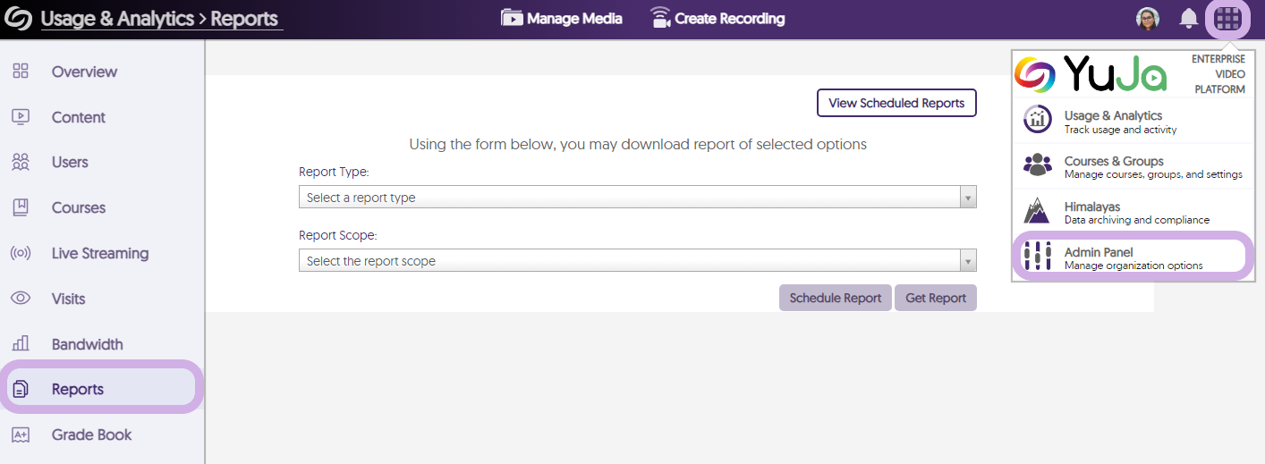
Task: Click the Courses & Groups people icon
Action: click(x=1038, y=166)
